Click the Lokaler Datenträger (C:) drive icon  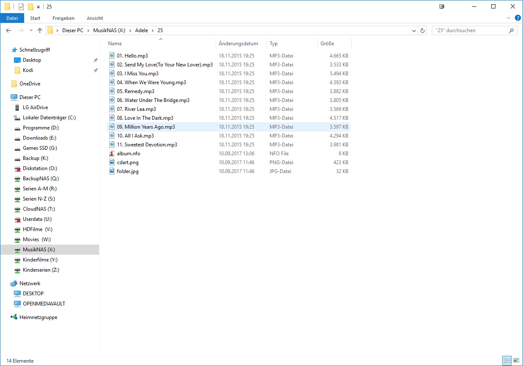tap(17, 118)
